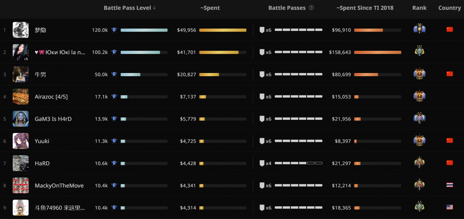
Task: Click the rank medal for GaM3 Is H4rD
Action: click(x=419, y=118)
